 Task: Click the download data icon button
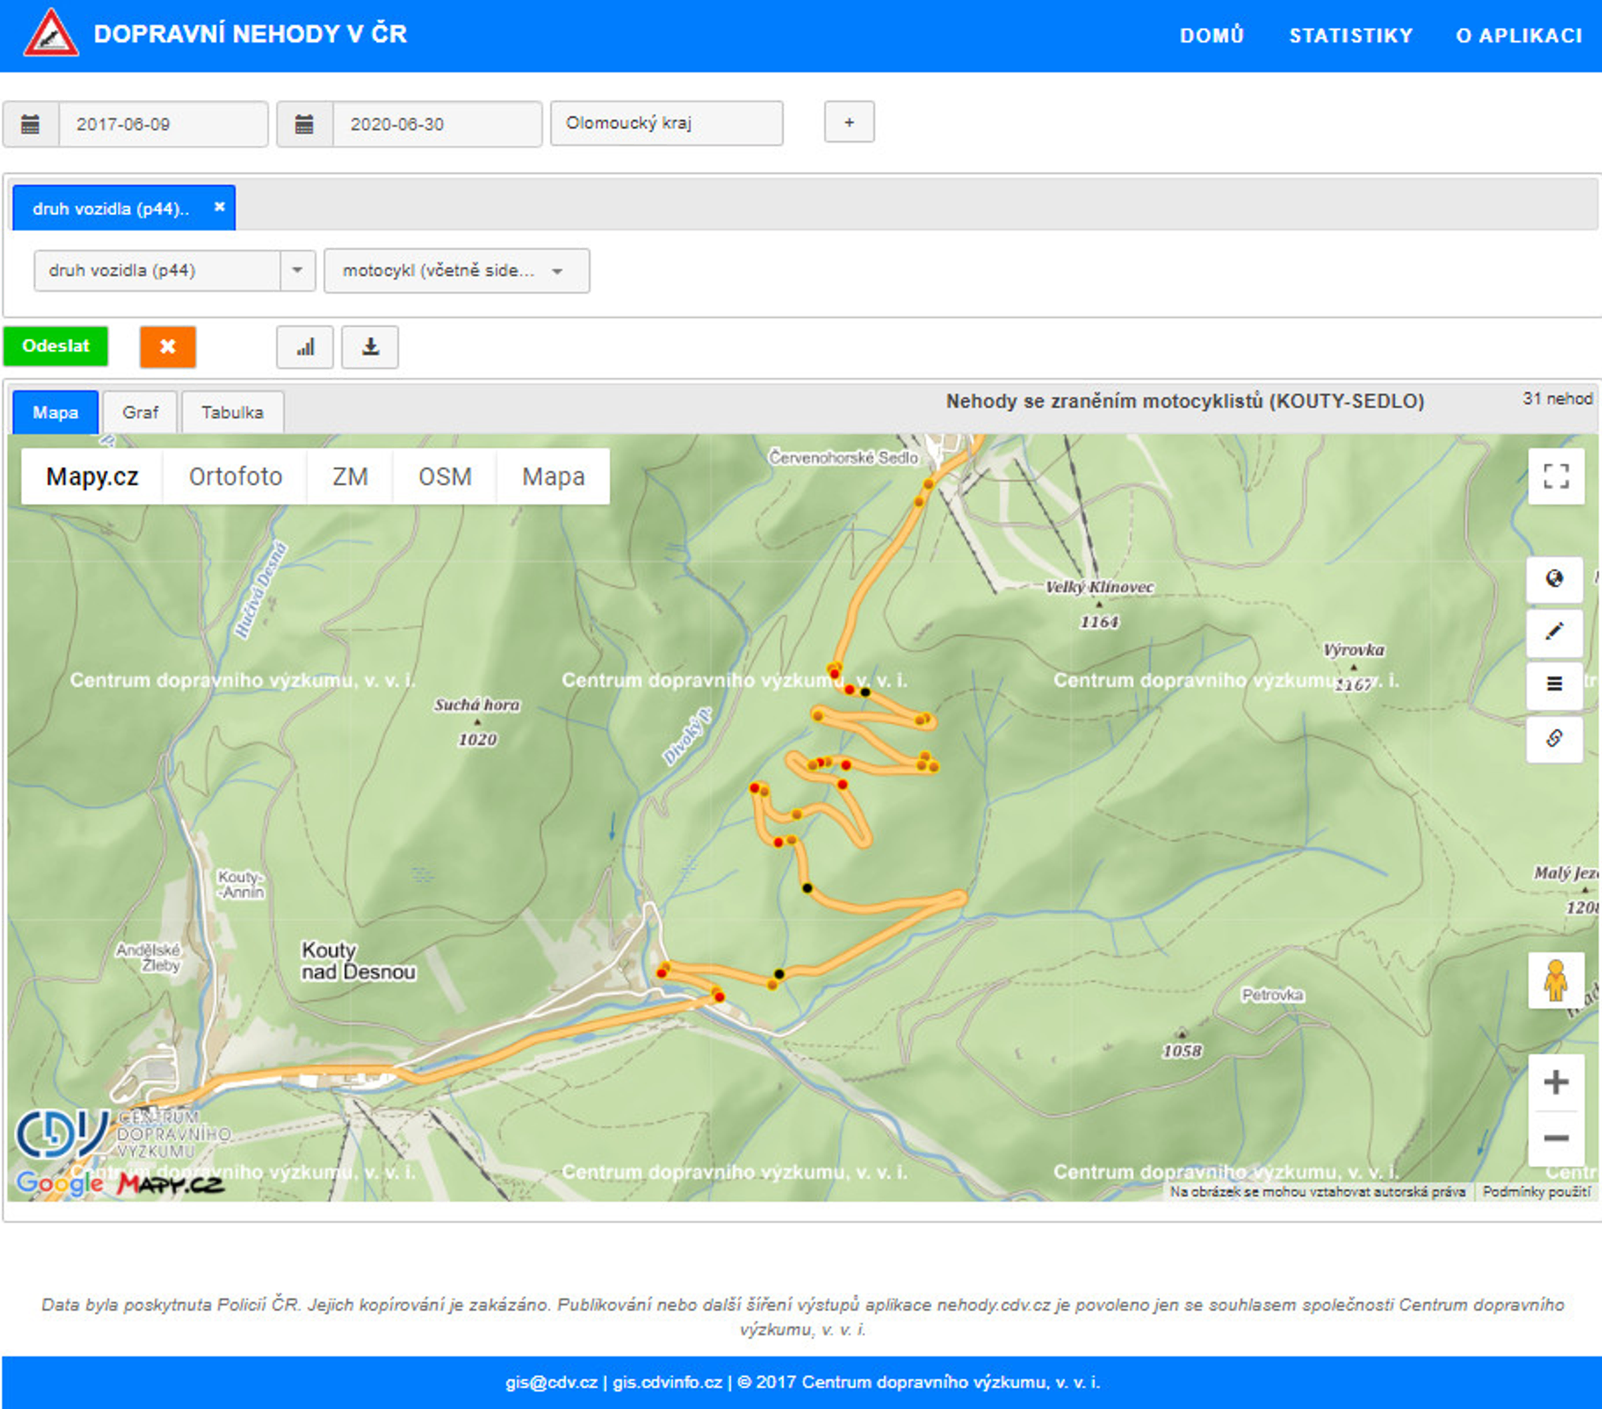tap(370, 347)
